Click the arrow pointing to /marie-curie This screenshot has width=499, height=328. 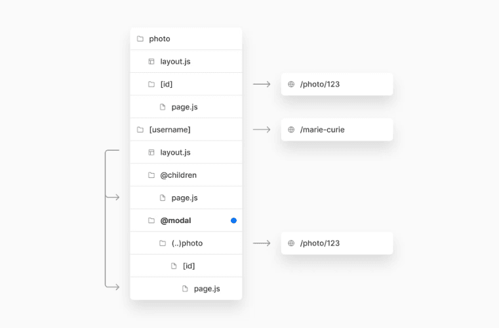click(x=262, y=130)
